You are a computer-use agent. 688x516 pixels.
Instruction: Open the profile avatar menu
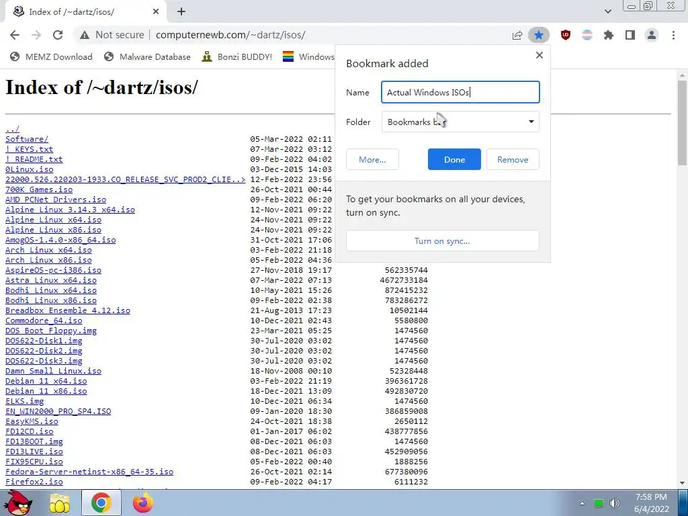click(x=652, y=35)
